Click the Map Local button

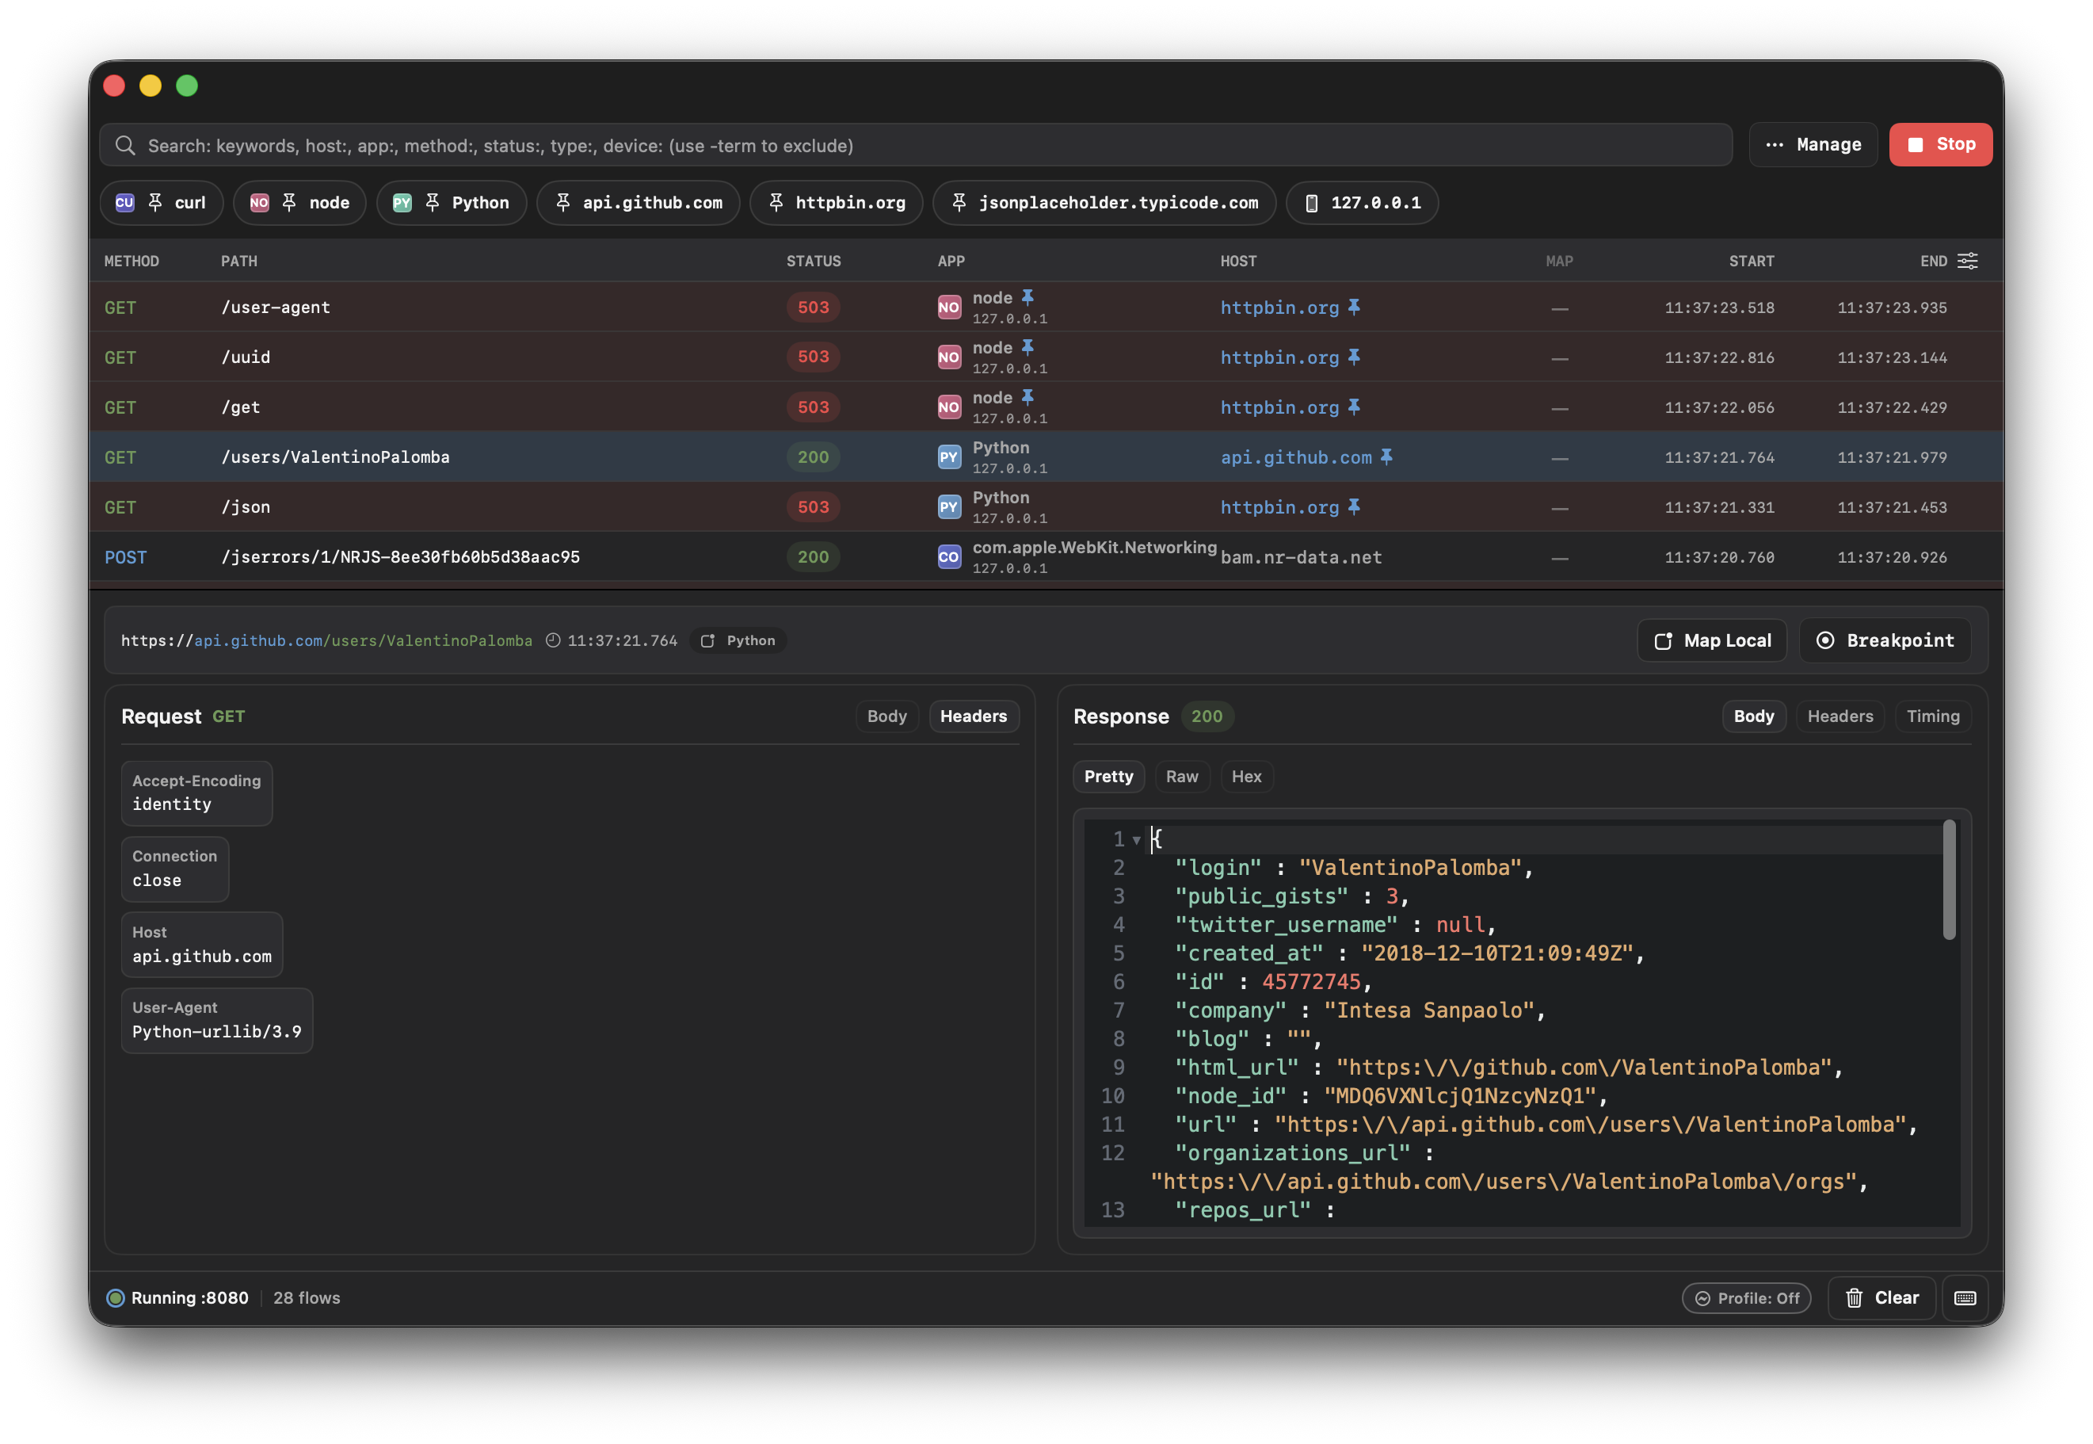coord(1711,640)
